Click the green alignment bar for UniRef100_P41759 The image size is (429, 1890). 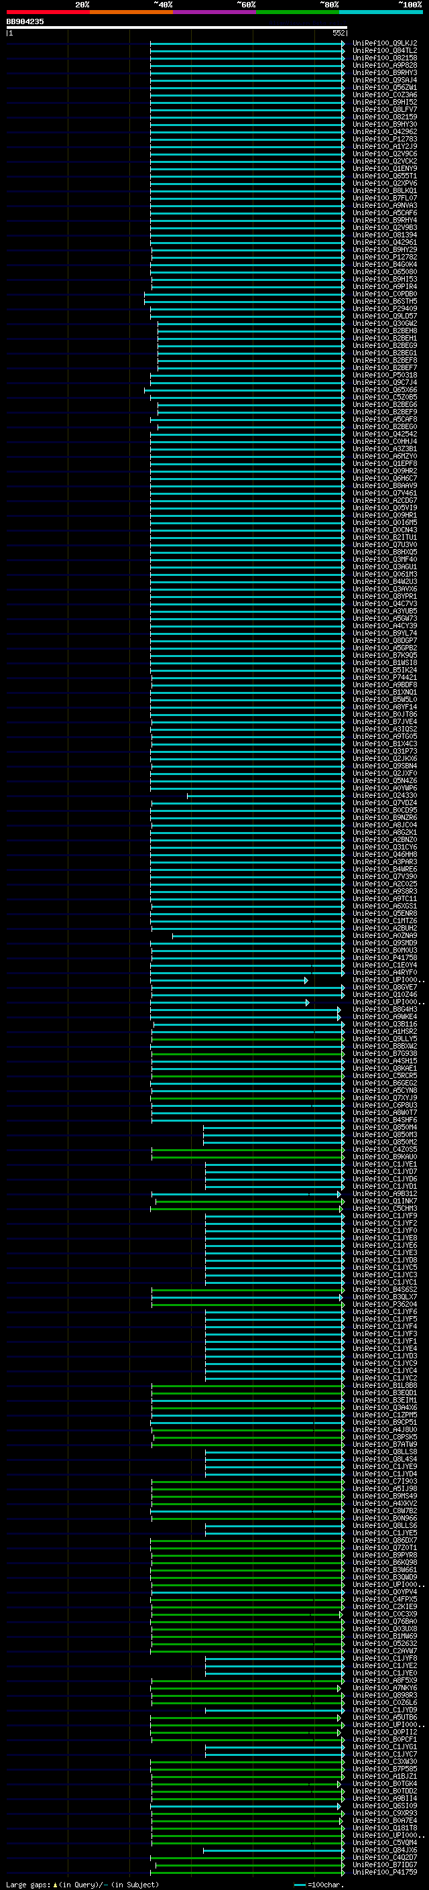pyautogui.click(x=248, y=1873)
